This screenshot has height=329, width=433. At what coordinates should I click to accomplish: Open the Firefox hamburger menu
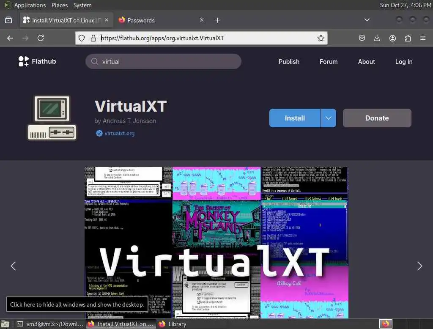[x=423, y=38]
